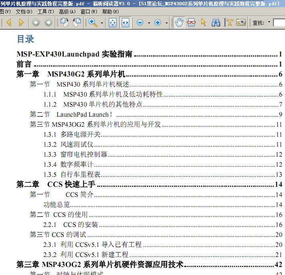The height and width of the screenshot is (275, 285).
Task: Jump to MSP-EXP430Launchpad 实验指南 entry
Action: tap(149, 54)
